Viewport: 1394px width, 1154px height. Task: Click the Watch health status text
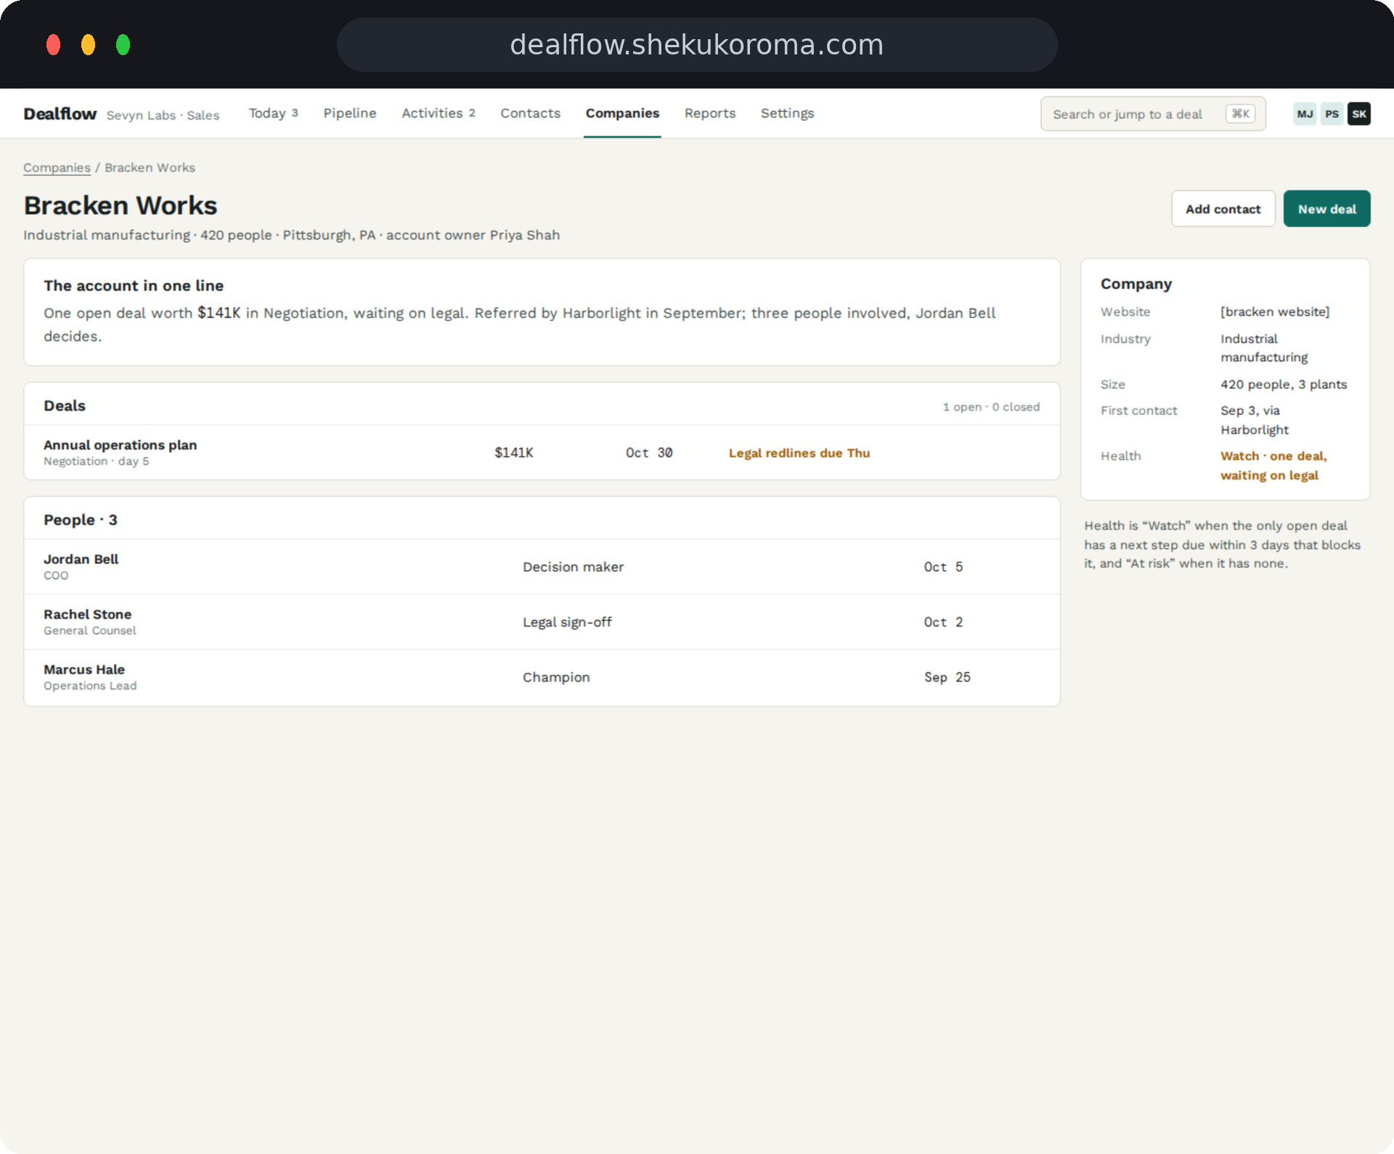pos(1273,465)
